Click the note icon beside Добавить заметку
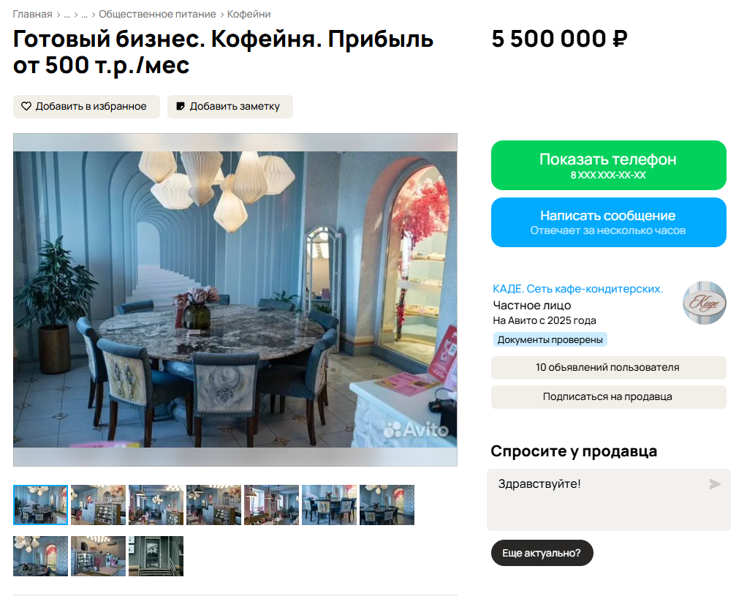This screenshot has height=607, width=747. pyautogui.click(x=180, y=106)
